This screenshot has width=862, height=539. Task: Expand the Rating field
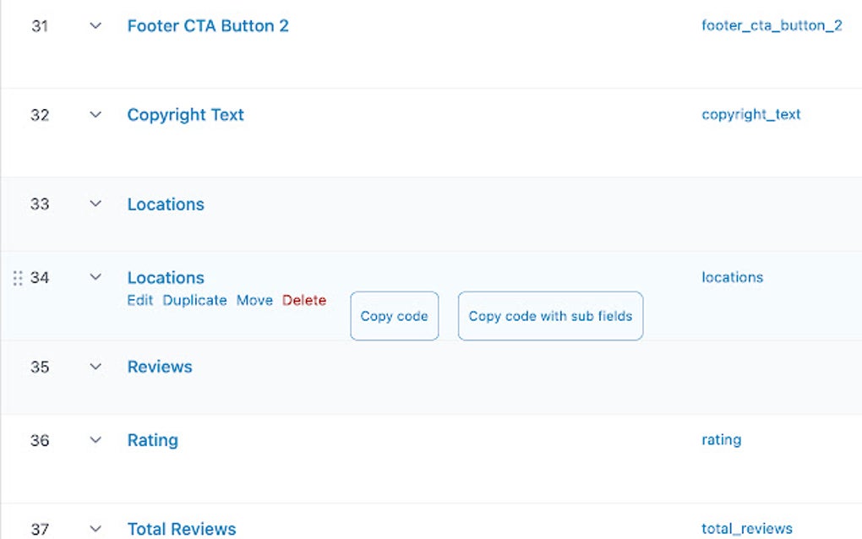coord(95,440)
